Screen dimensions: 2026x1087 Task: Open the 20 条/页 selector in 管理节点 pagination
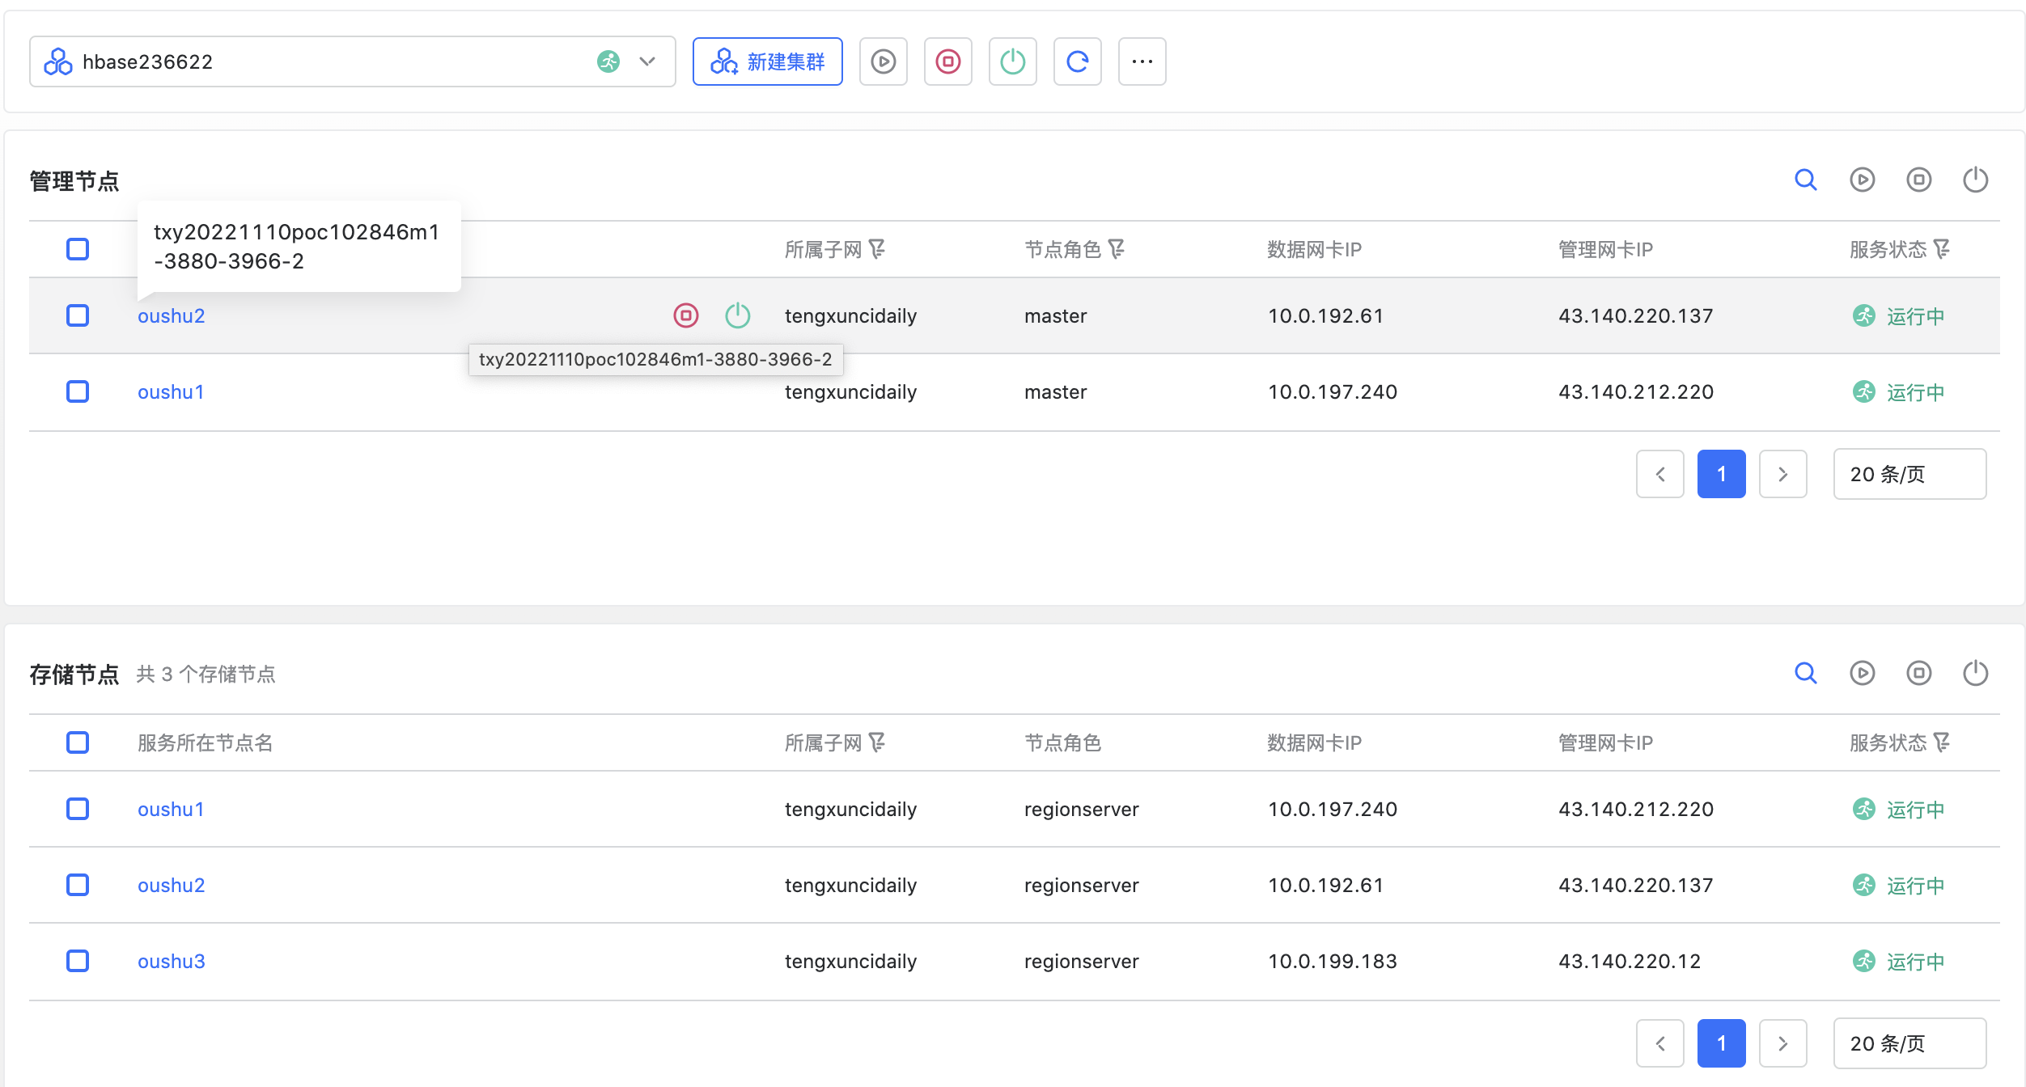[1909, 474]
